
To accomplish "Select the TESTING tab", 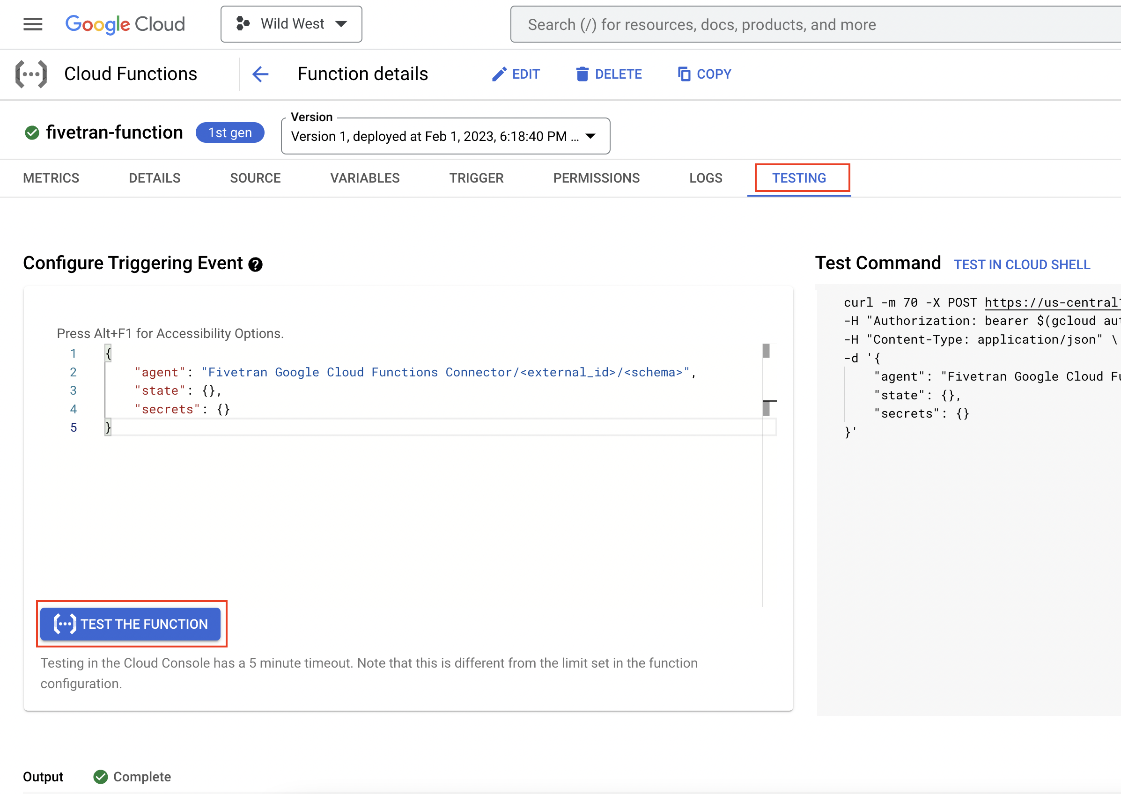I will [x=799, y=178].
